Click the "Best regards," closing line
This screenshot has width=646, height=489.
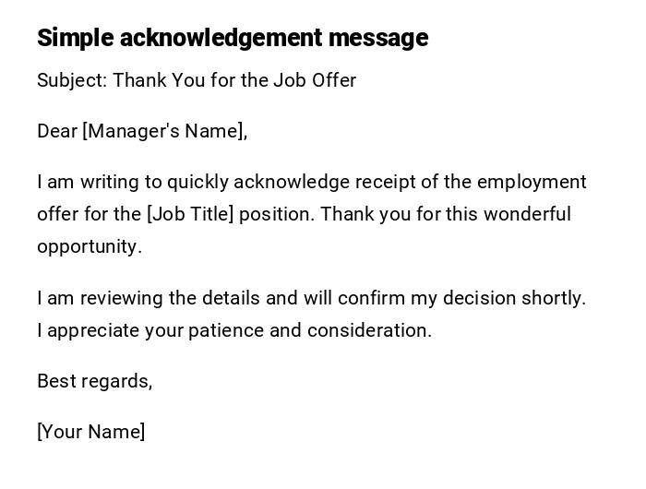point(94,381)
